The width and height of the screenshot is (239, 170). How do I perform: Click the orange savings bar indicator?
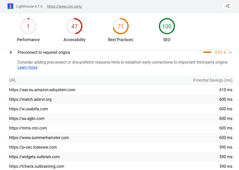207,52
